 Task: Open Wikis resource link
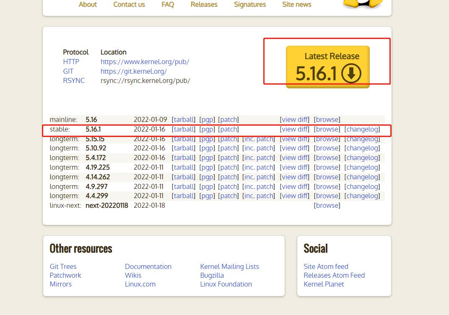(133, 275)
